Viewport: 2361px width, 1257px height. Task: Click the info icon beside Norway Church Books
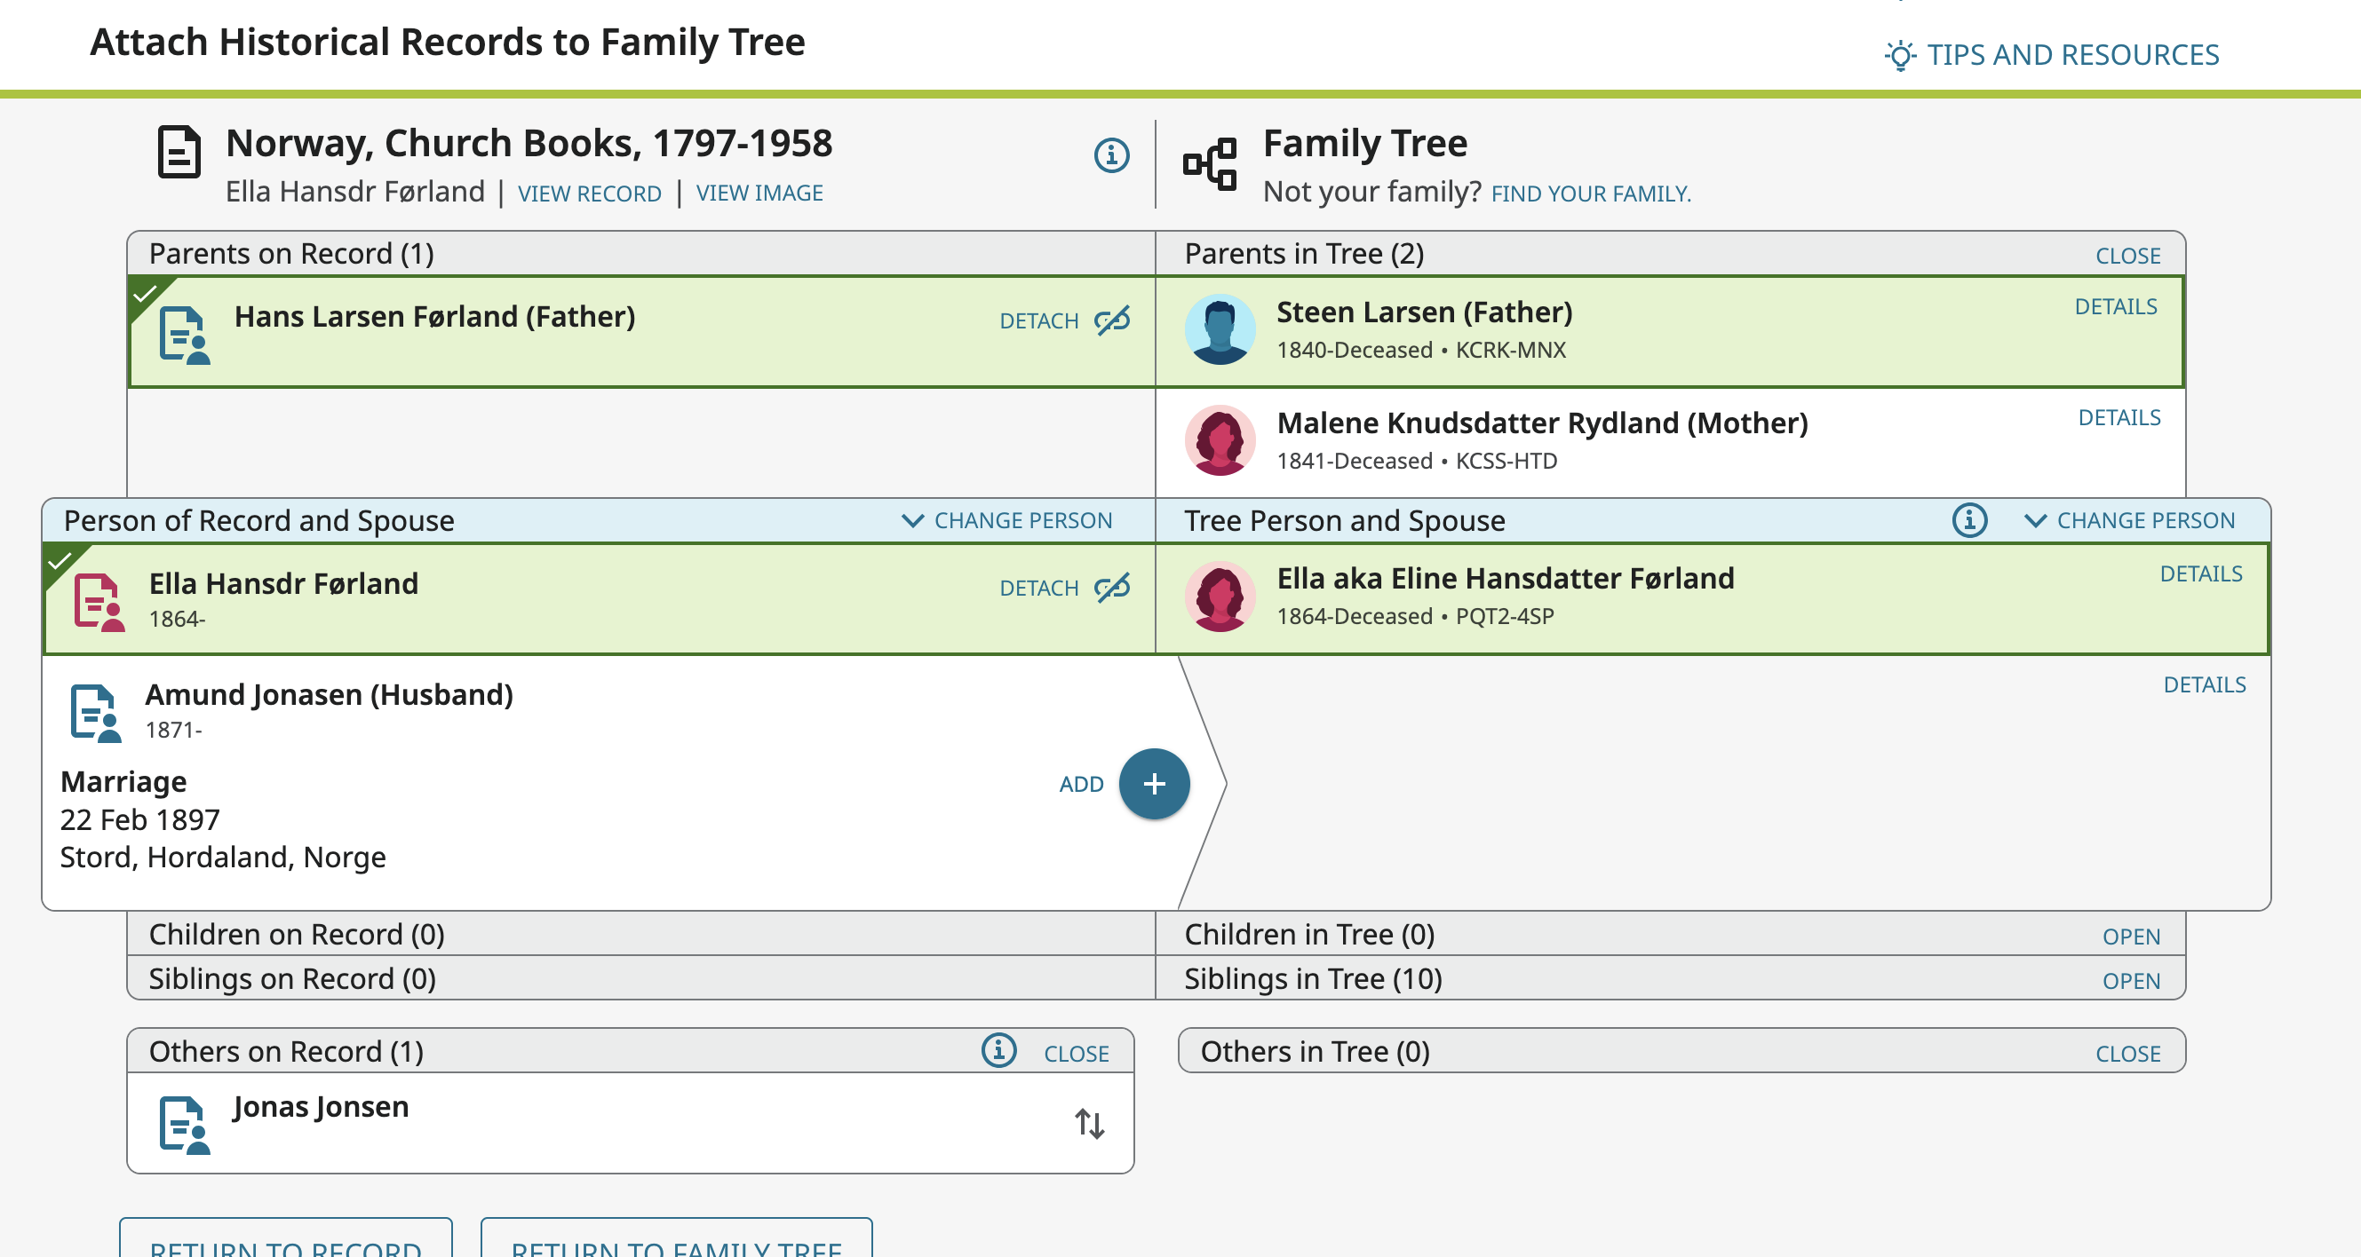pyautogui.click(x=1111, y=155)
